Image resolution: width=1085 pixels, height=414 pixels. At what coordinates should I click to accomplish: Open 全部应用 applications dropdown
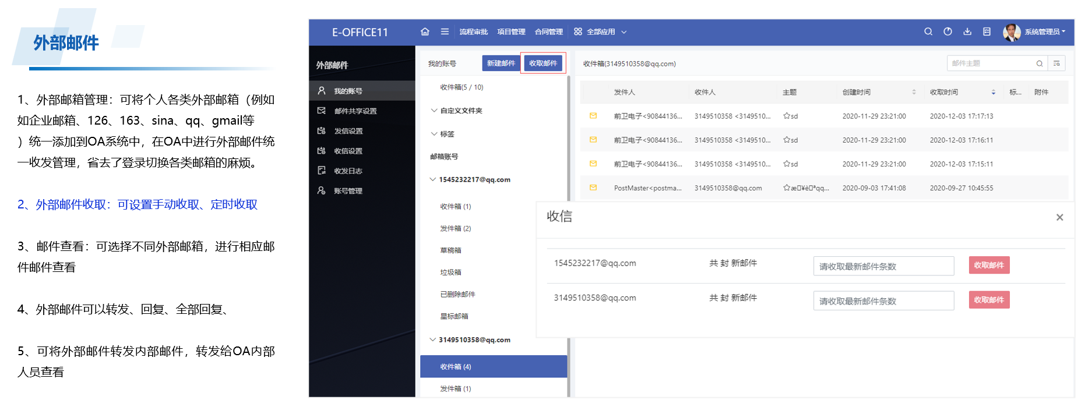pos(600,32)
